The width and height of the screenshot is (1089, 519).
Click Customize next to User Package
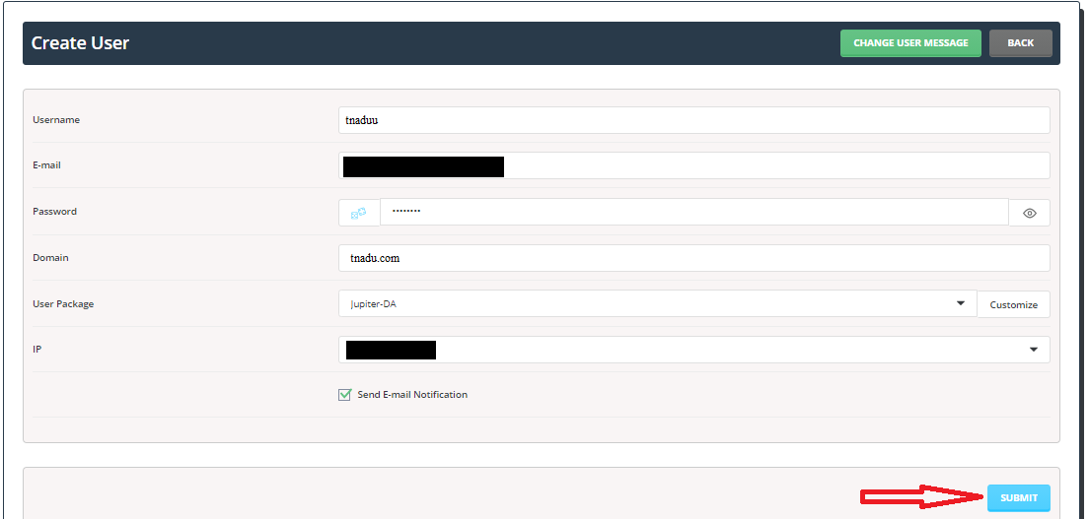(1013, 304)
